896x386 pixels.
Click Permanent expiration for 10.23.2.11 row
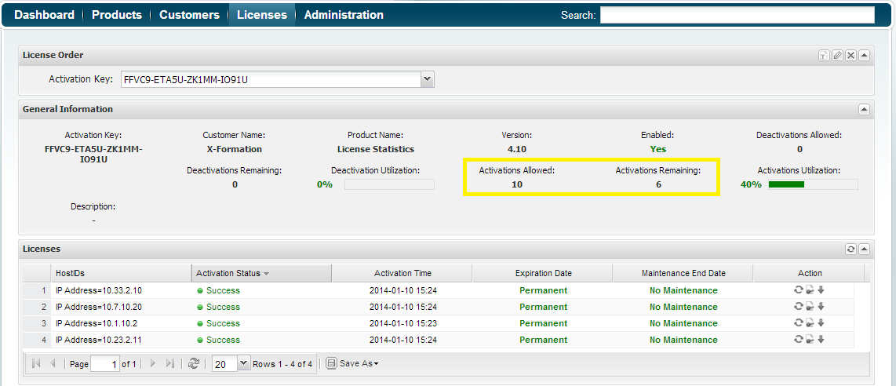[x=544, y=340]
